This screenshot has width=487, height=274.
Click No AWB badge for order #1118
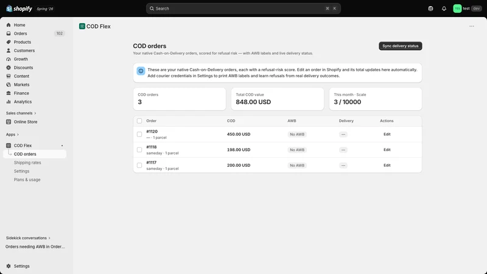pos(297,150)
